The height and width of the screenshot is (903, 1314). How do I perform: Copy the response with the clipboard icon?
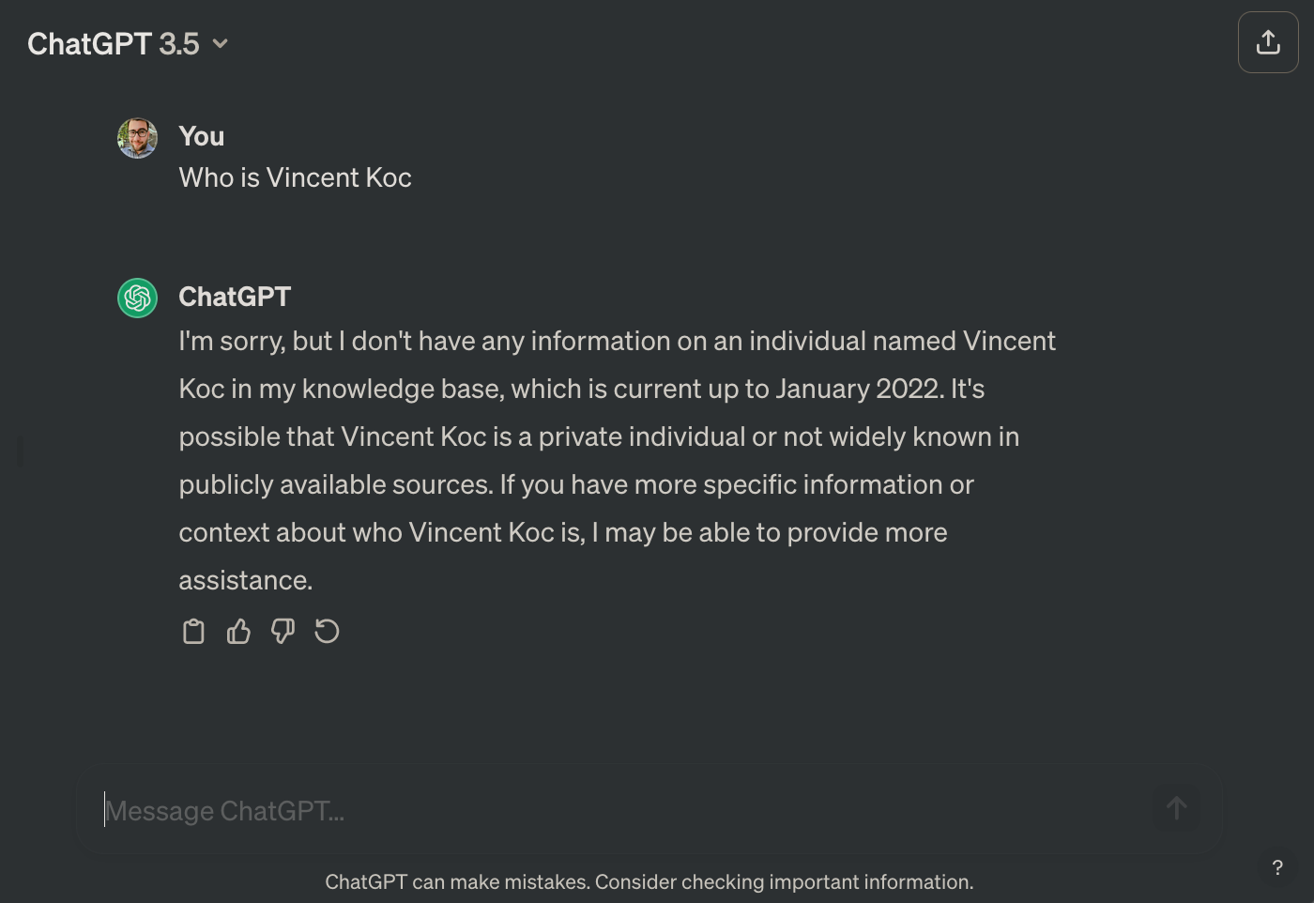(193, 632)
